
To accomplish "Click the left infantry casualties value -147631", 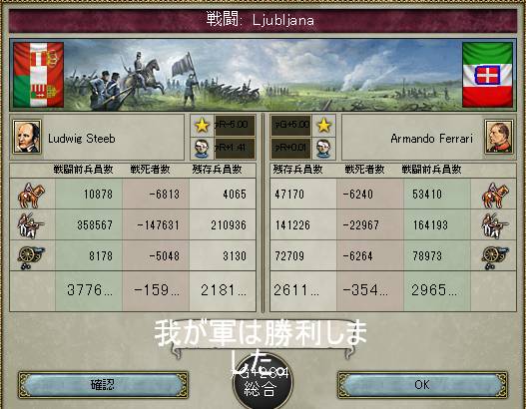I will coord(158,225).
